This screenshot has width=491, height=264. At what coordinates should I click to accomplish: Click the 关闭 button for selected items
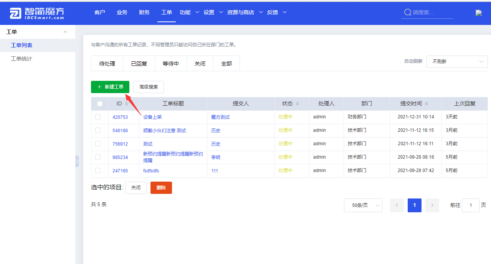[x=136, y=188]
